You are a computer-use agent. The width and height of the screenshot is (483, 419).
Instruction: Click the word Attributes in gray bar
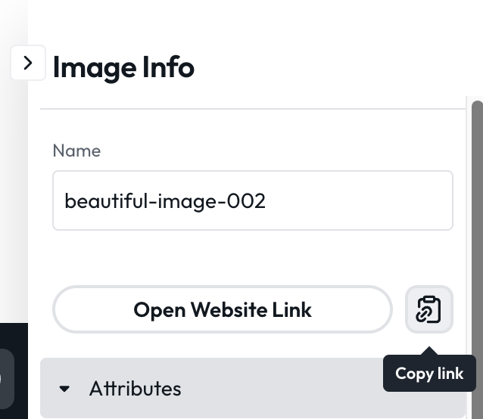click(x=135, y=389)
